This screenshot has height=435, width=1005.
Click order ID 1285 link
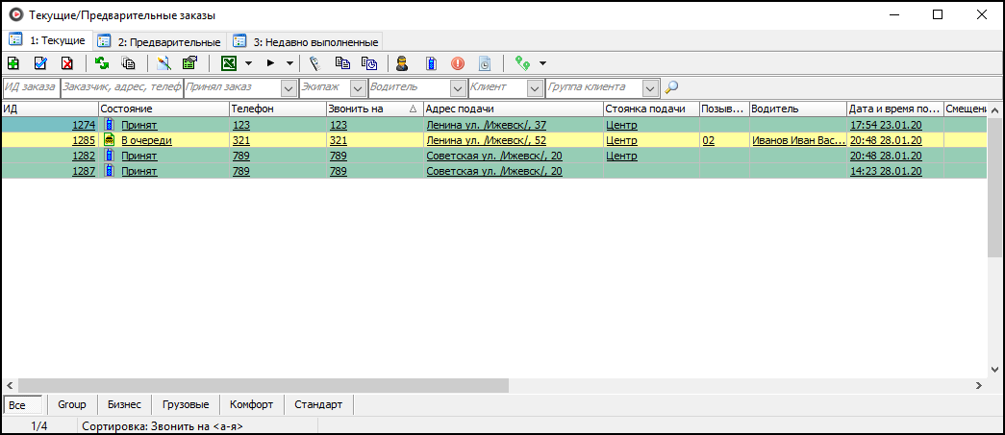coord(84,140)
